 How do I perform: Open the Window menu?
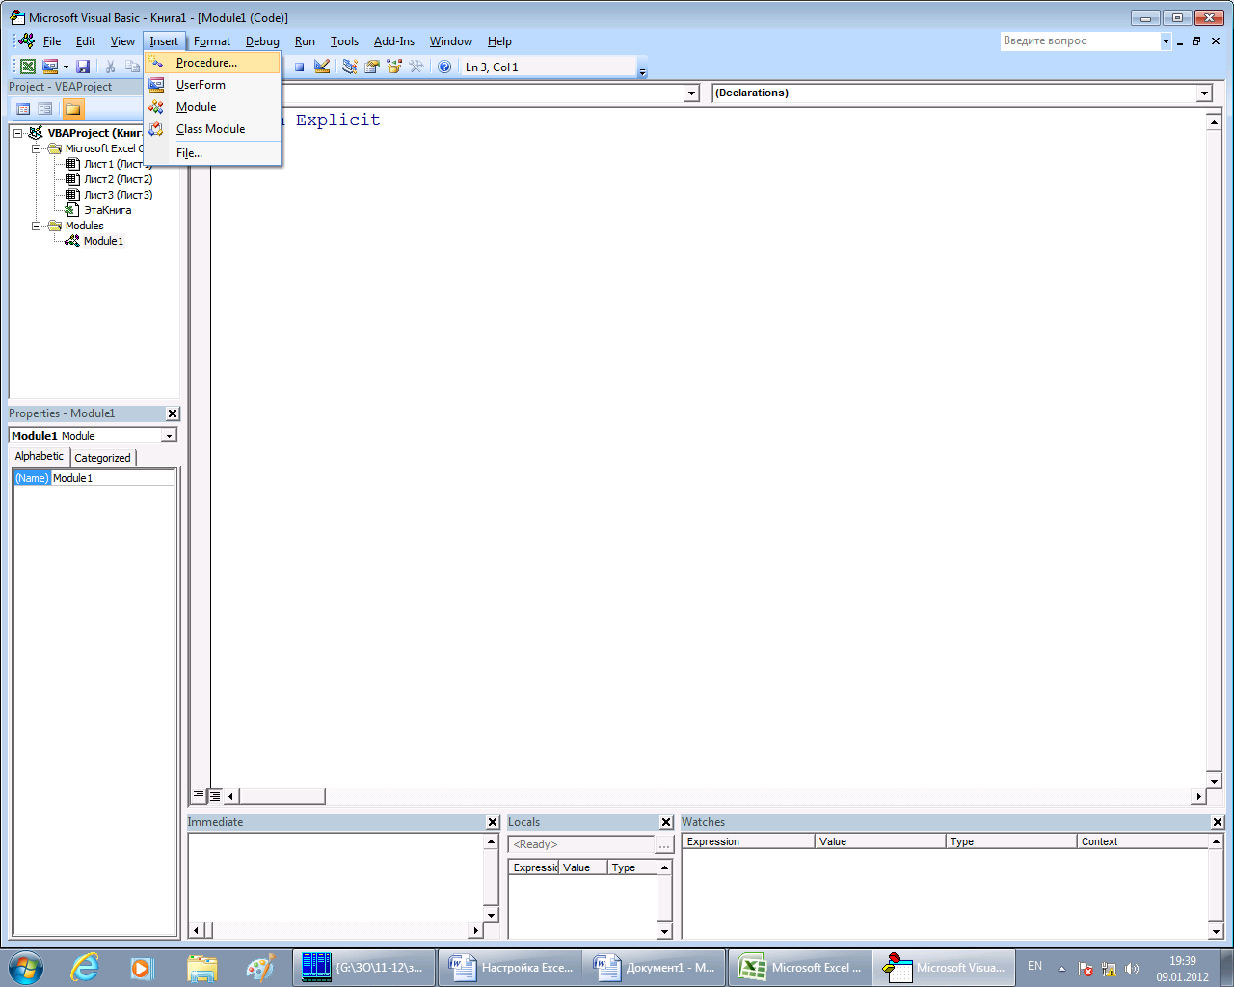click(451, 41)
